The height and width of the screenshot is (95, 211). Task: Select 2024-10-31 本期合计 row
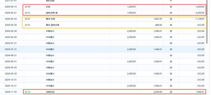coord(103,80)
